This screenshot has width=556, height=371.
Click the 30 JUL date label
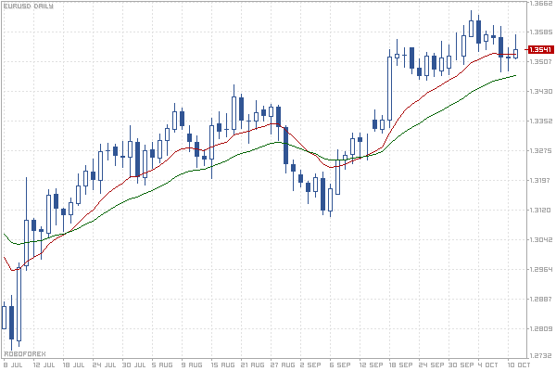point(133,365)
